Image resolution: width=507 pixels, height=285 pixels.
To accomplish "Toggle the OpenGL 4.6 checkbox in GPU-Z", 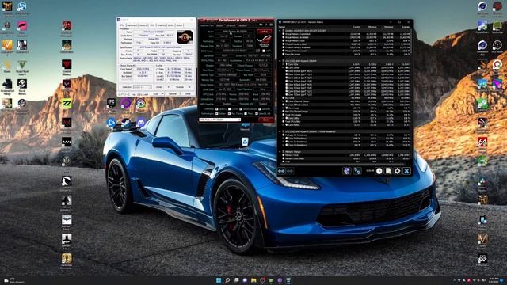I will click(257, 113).
